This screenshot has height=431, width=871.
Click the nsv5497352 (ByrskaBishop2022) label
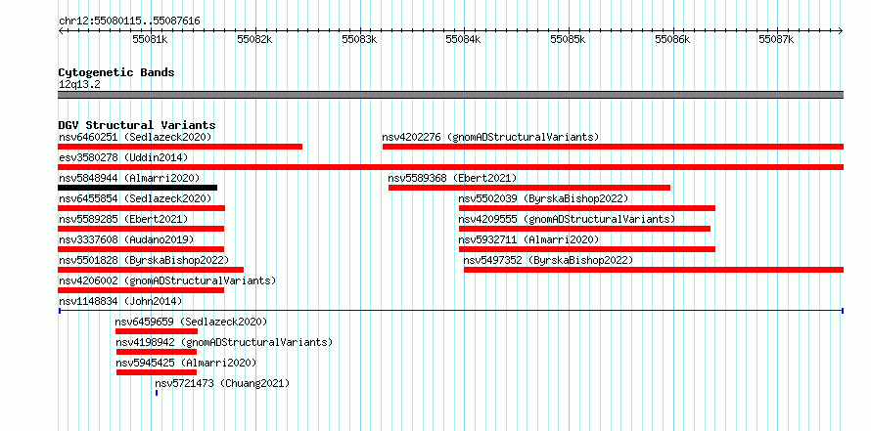(548, 260)
